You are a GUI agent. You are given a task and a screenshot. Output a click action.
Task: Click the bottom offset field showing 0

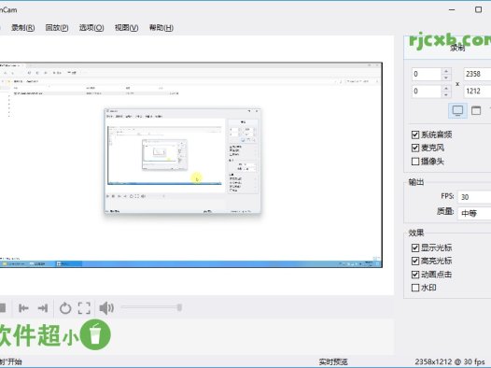427,92
